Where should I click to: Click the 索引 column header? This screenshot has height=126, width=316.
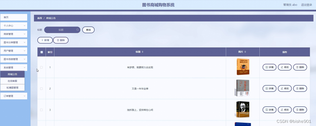point(50,52)
